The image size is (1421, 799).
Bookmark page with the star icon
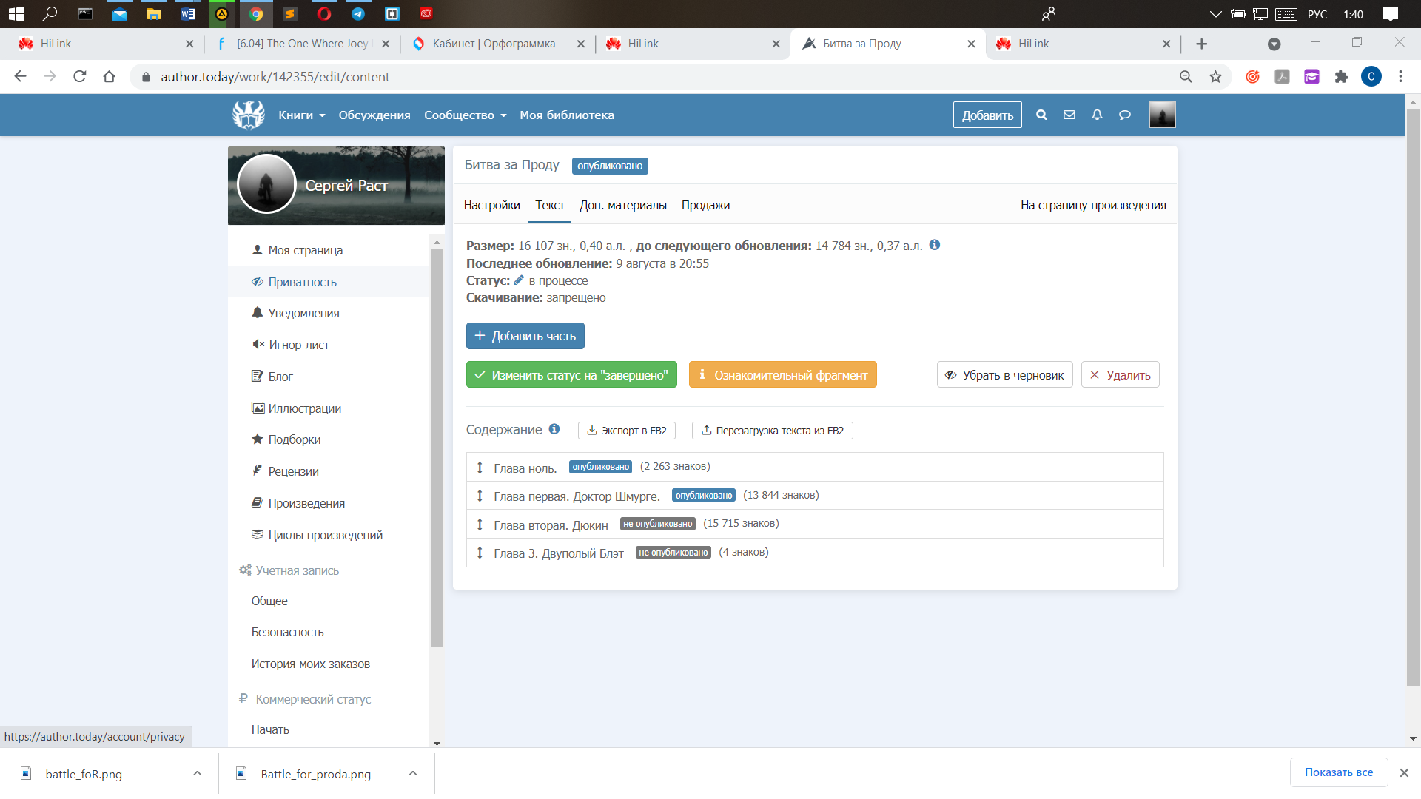pyautogui.click(x=1215, y=76)
